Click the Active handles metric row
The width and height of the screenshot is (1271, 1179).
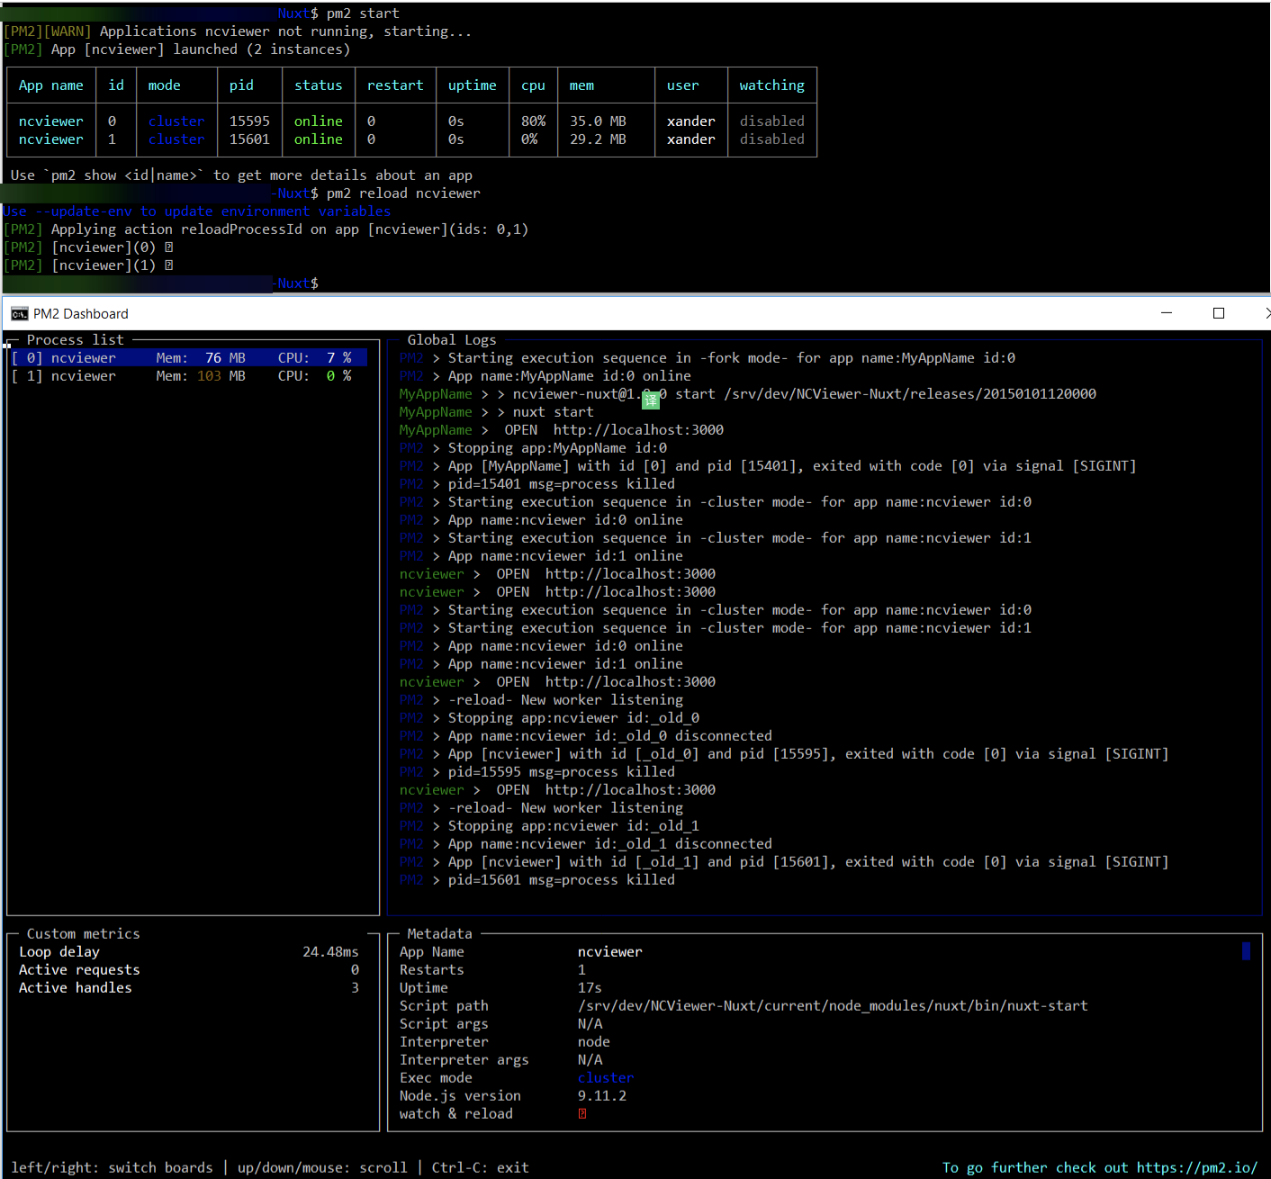189,988
